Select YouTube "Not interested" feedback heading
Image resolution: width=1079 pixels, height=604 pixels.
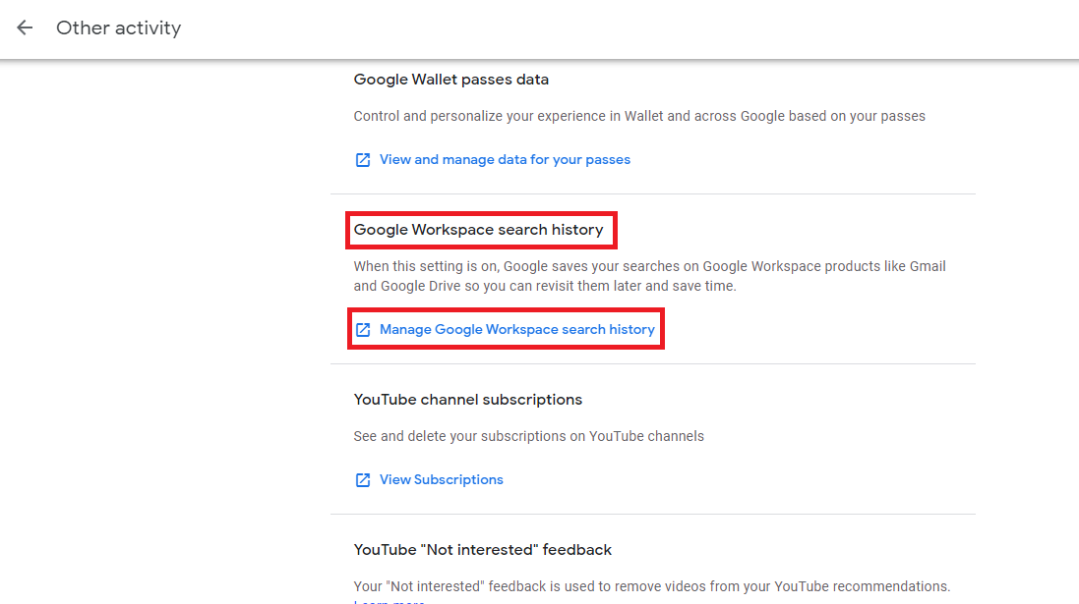[x=482, y=550]
